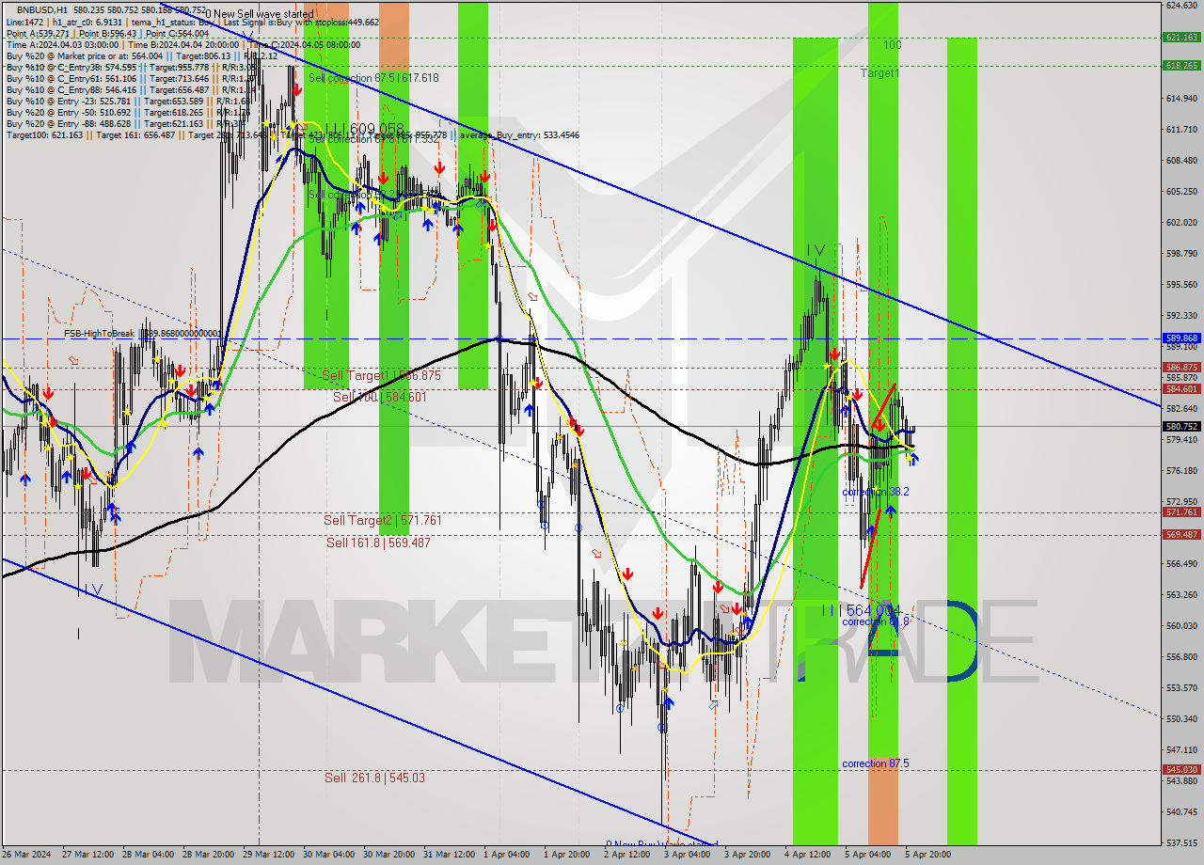Select 'Sell correction 87.5 | 617.618' label
The height and width of the screenshot is (865, 1204).
(x=373, y=78)
